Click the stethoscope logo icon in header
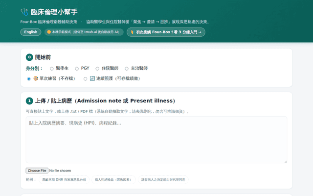Image resolution: width=313 pixels, height=196 pixels. 24,12
